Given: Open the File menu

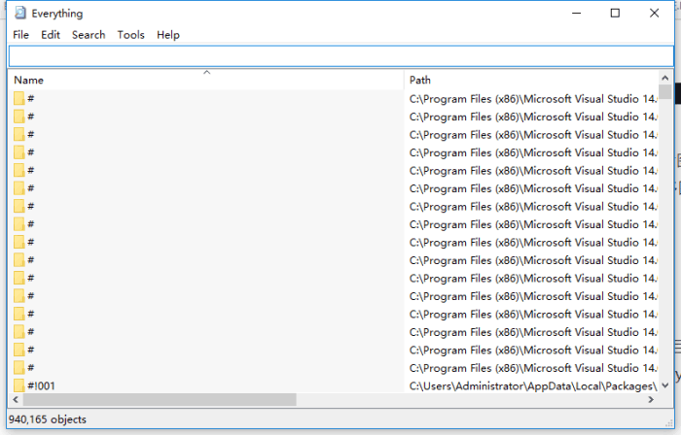Looking at the screenshot, I should click(x=20, y=35).
